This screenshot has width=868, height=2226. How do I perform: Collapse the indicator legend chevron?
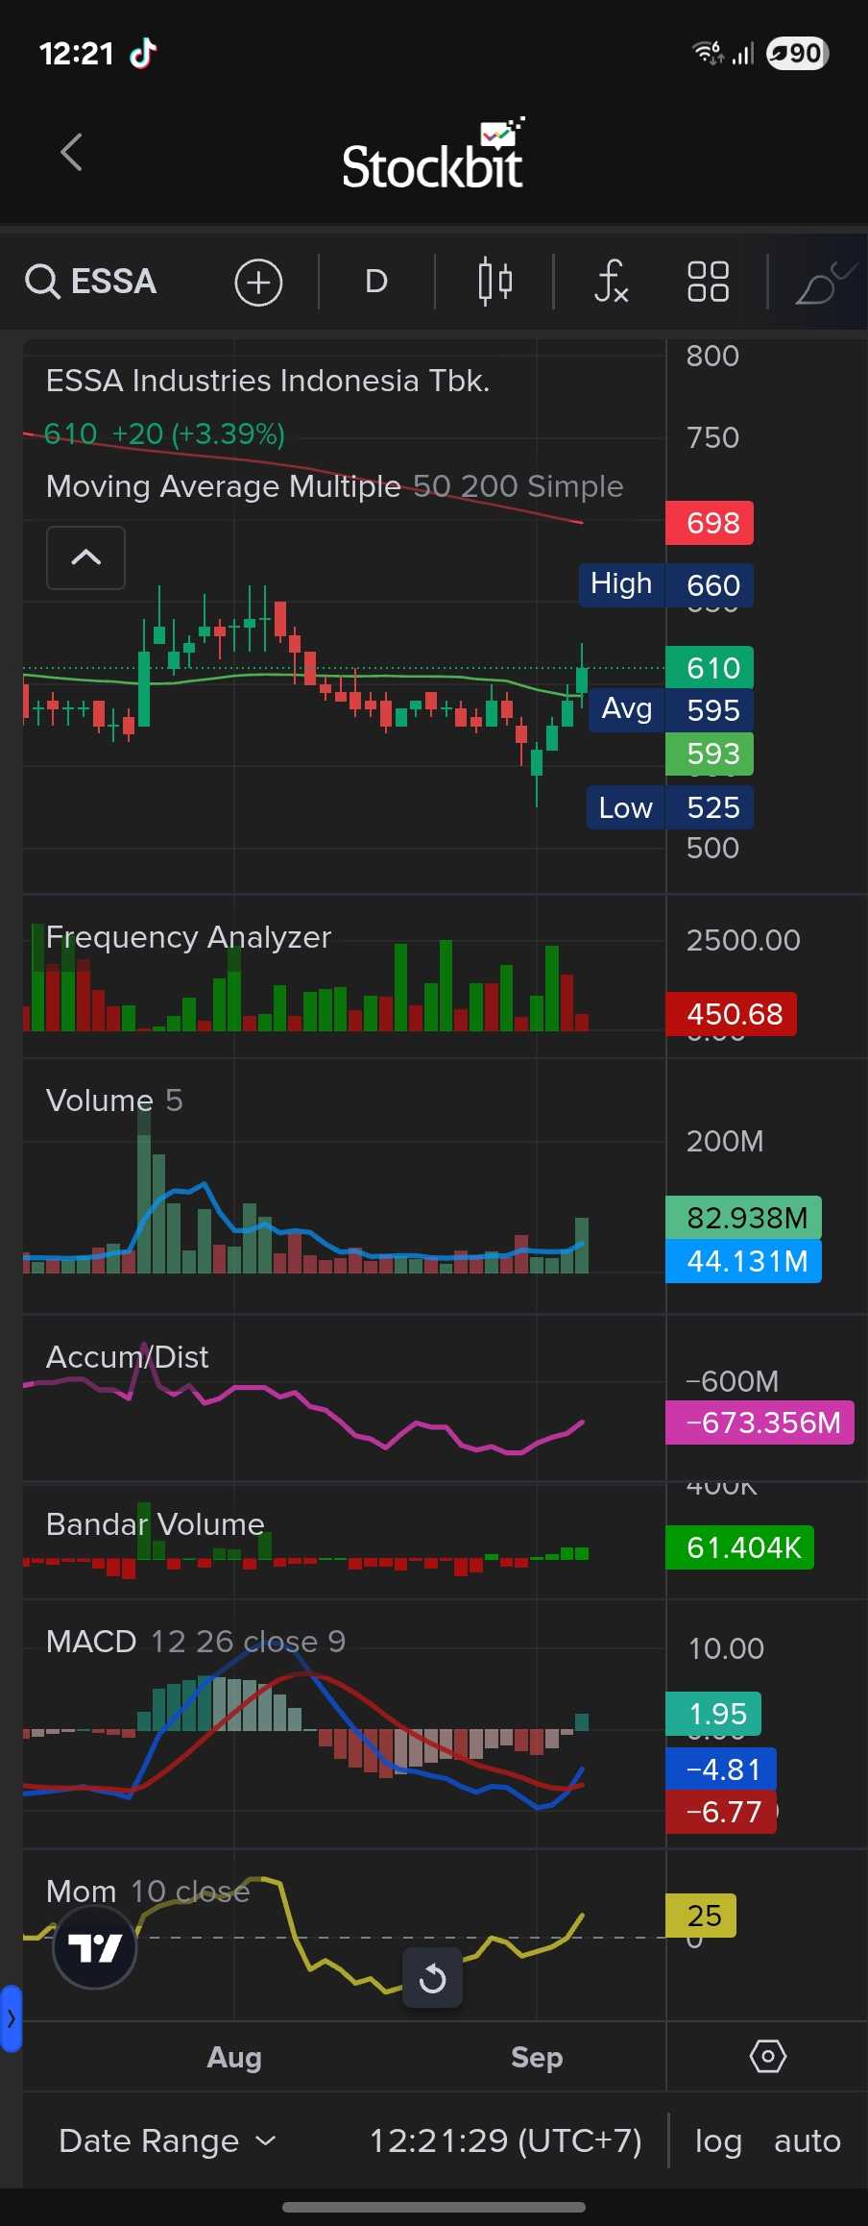click(85, 557)
